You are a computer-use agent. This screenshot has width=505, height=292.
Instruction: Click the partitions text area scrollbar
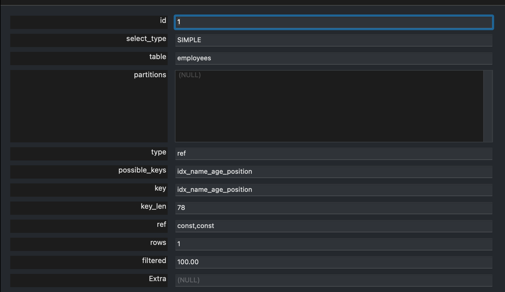coord(488,106)
